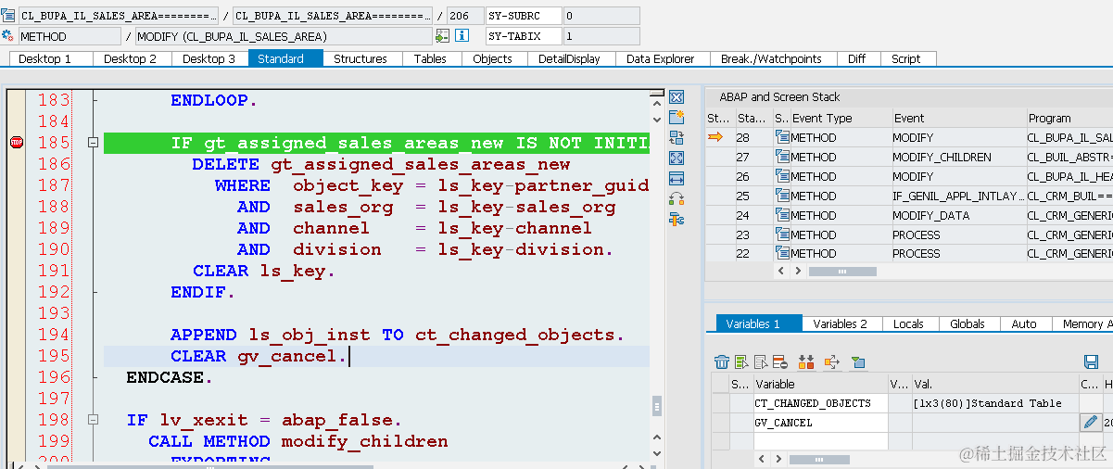Click the yellow arrow in stack row 28
Image resolution: width=1113 pixels, height=469 pixels.
pos(715,137)
